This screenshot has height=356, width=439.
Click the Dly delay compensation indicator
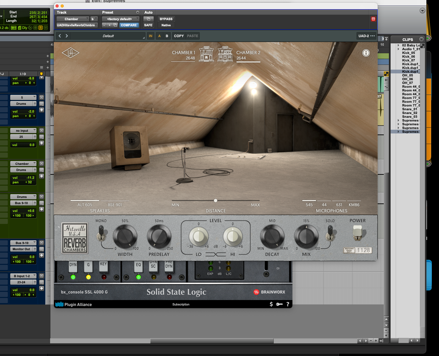(x=25, y=28)
